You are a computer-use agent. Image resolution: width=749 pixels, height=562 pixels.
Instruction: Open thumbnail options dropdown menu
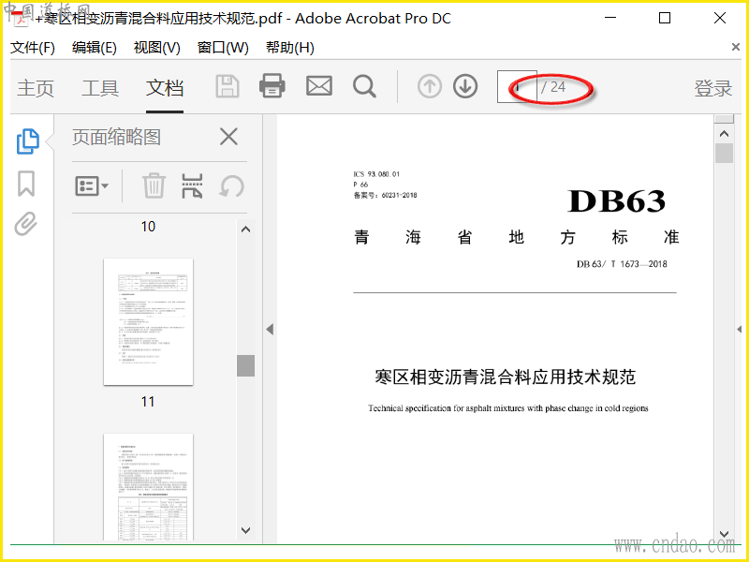[x=92, y=185]
